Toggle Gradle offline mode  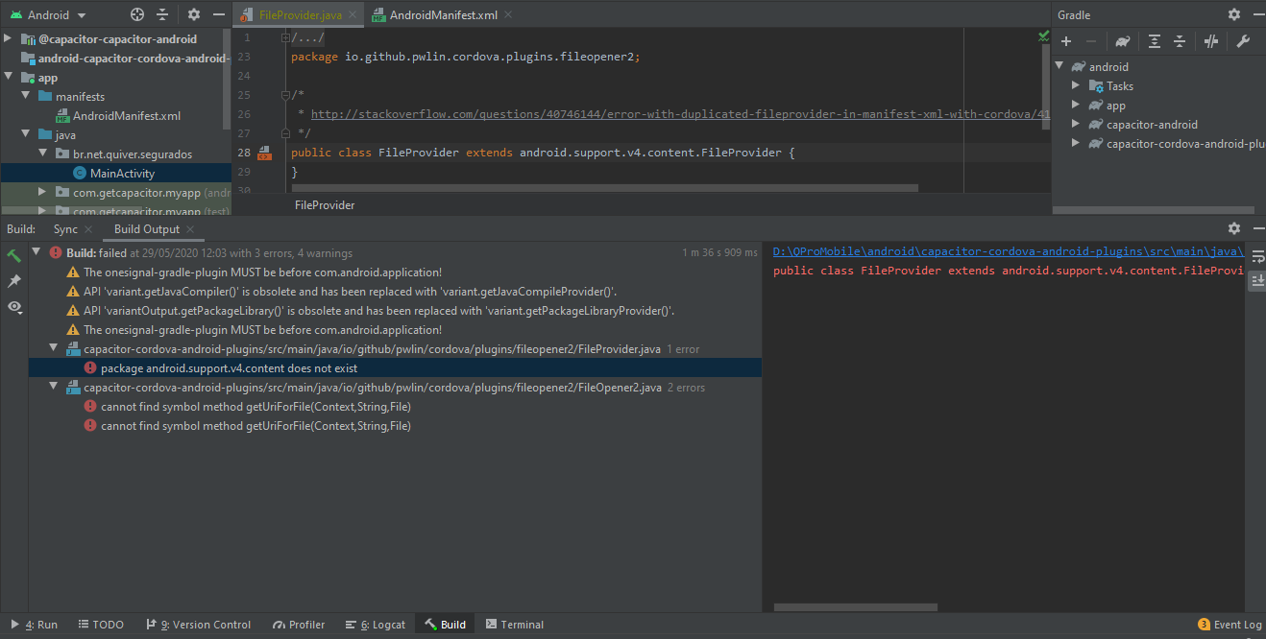point(1211,40)
